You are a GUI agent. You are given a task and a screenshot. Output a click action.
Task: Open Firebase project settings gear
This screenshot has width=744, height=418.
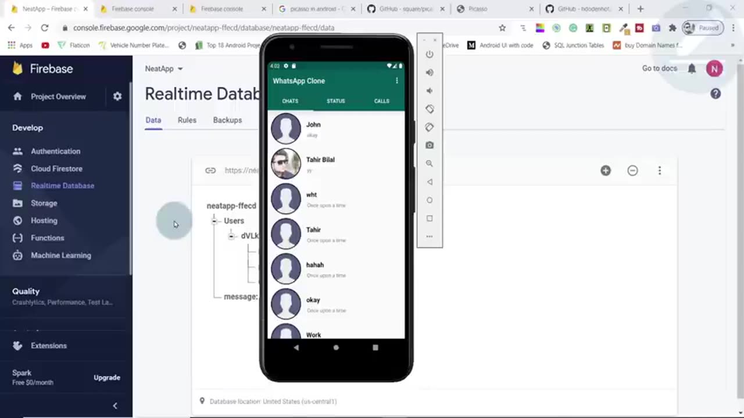point(117,96)
